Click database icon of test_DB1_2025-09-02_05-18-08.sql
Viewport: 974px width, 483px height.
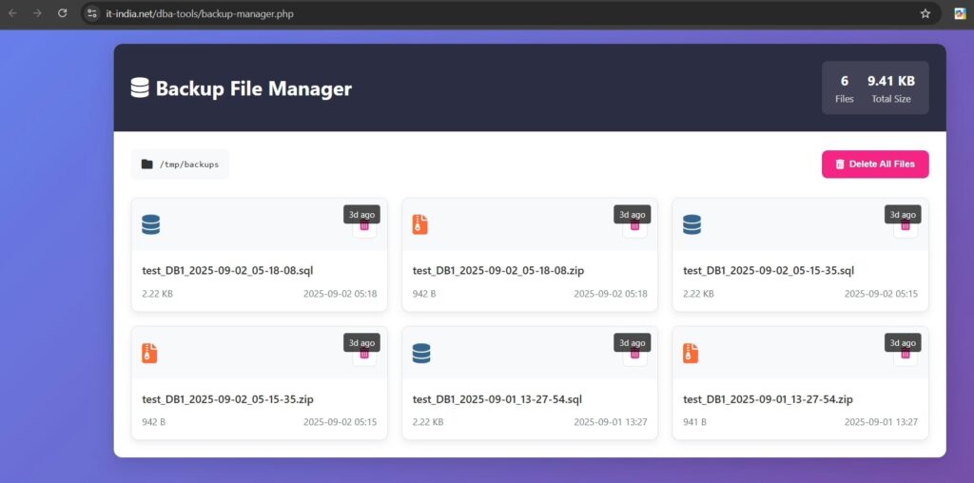[x=151, y=224]
